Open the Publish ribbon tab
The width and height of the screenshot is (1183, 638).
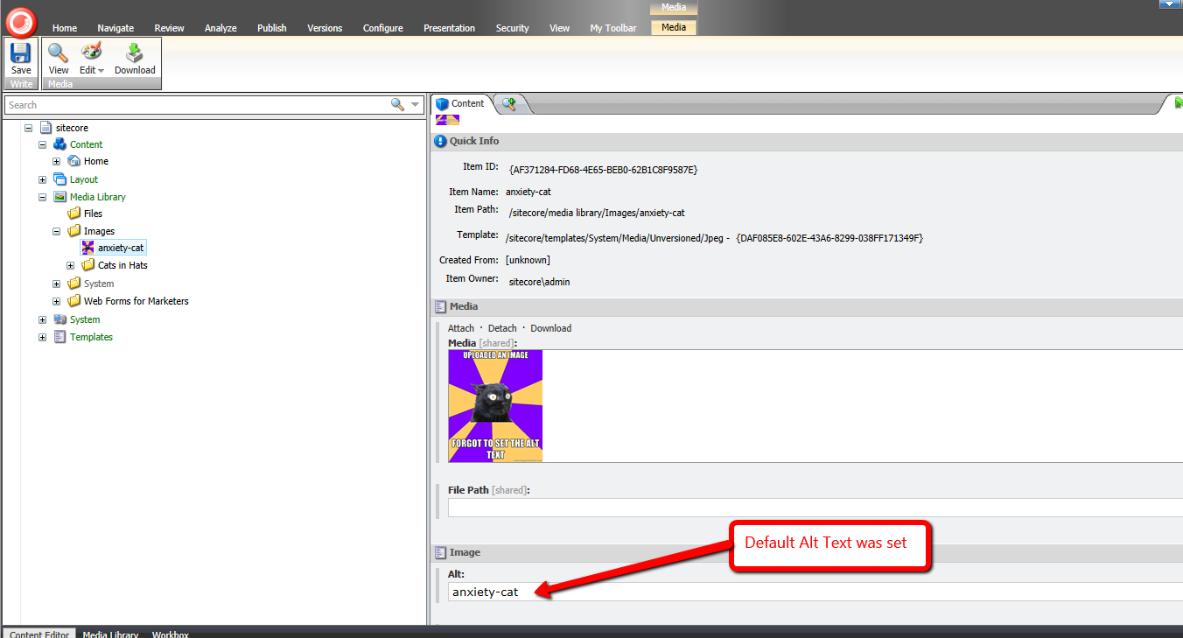(271, 28)
